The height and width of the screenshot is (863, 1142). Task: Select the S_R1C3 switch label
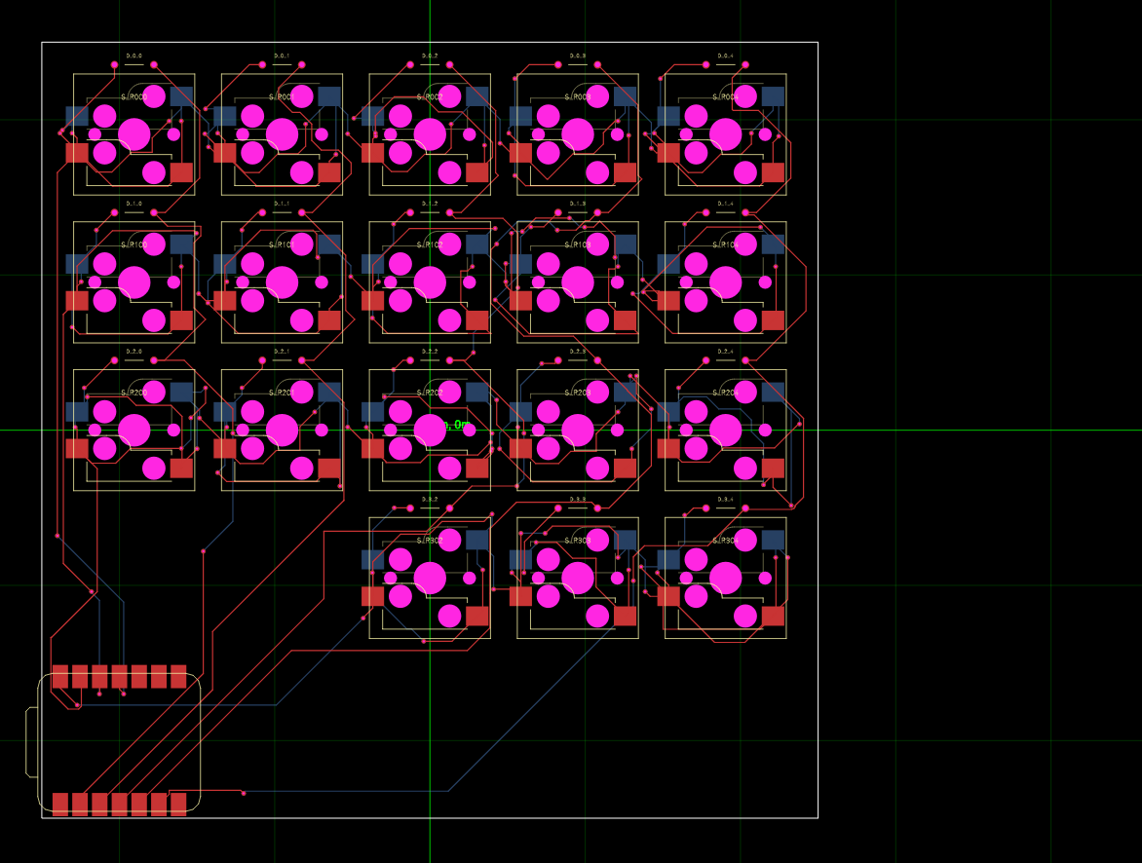pyautogui.click(x=578, y=244)
